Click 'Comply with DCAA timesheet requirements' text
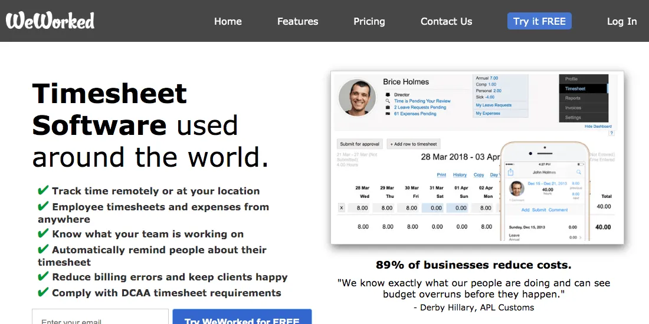Screen dimensions: 649x324 pos(166,293)
